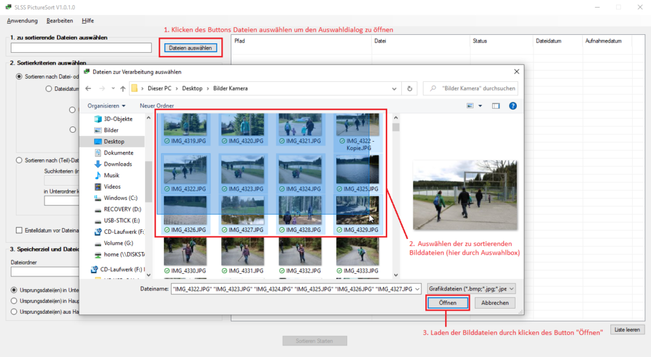Choose 'Sortieren nach (Teil)-Dat...' radio button
Viewport: 651px width, 357px height.
tap(19, 160)
